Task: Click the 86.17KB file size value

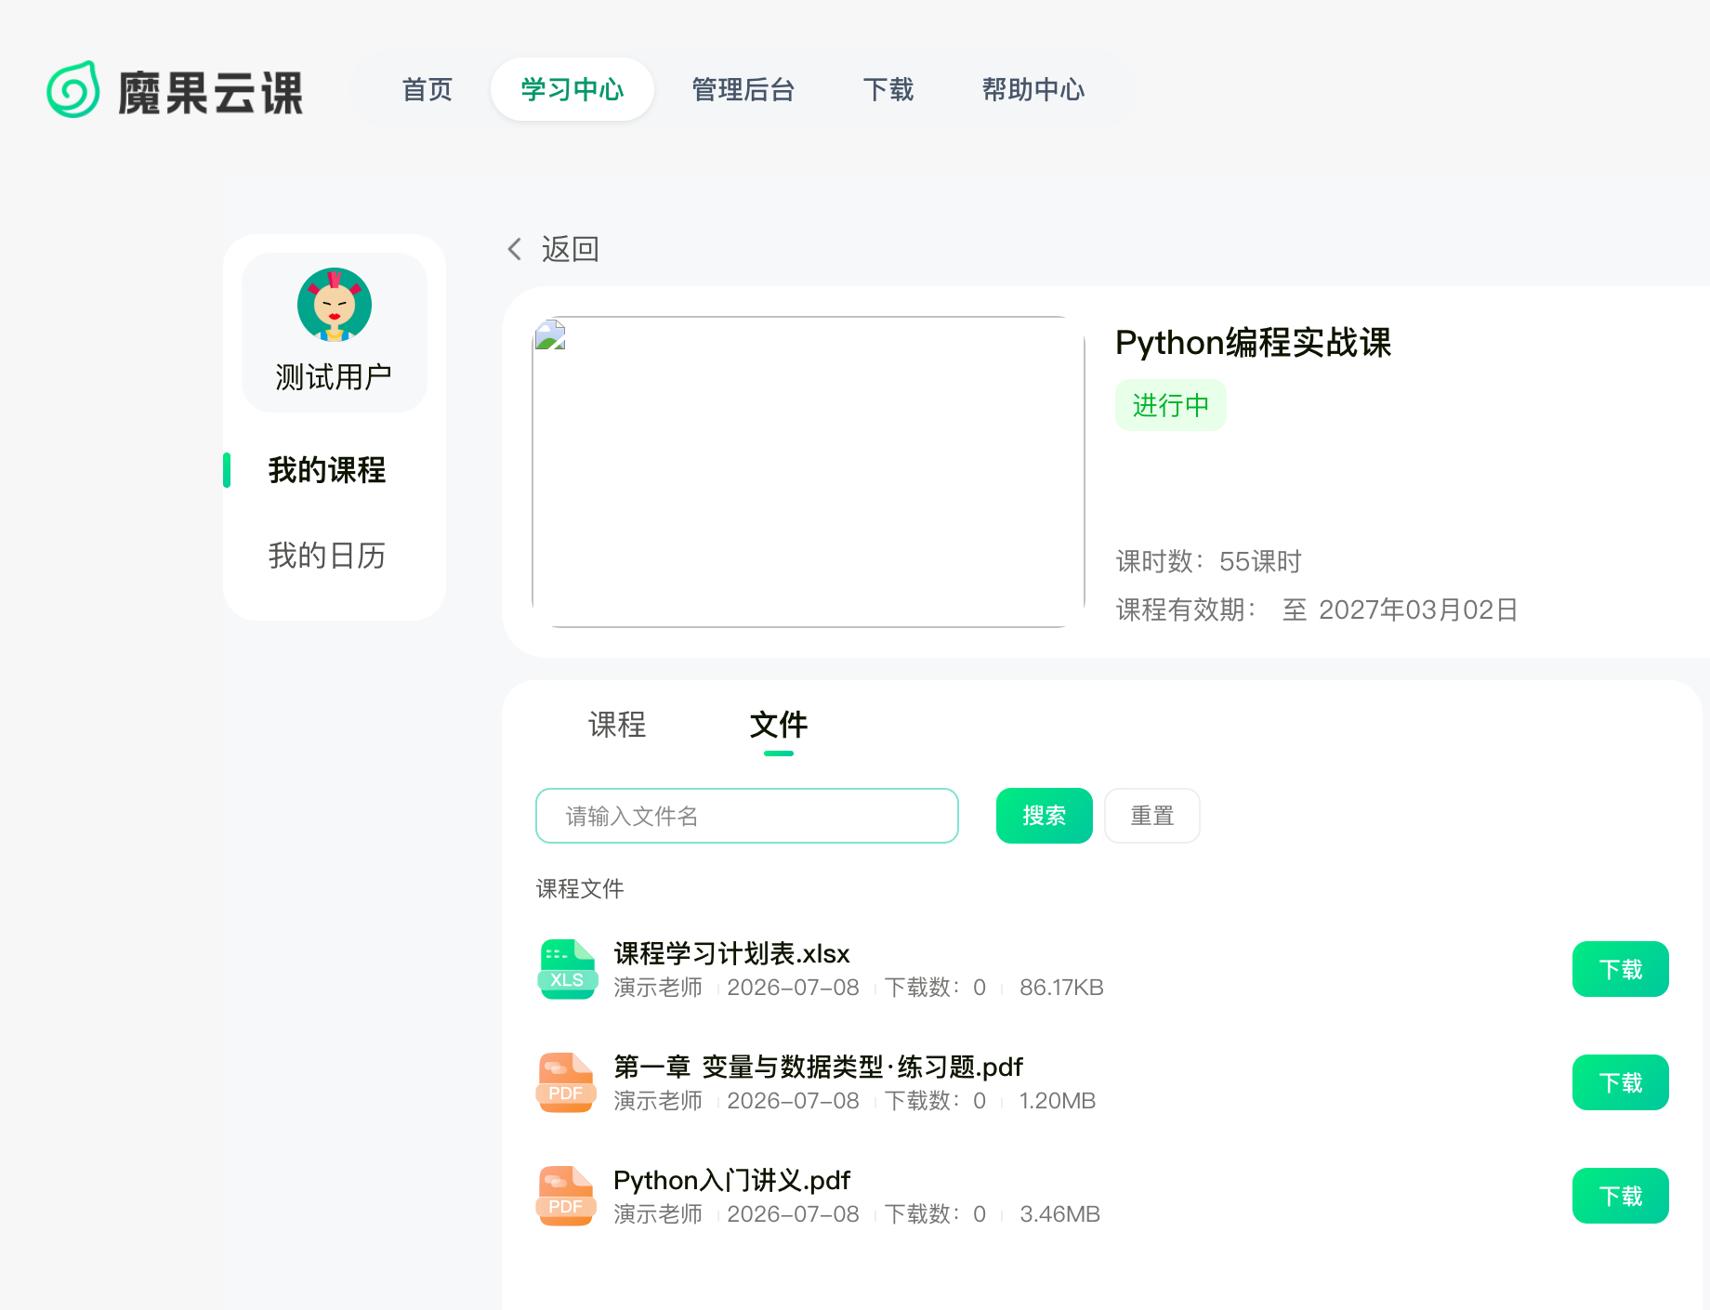Action: coord(1061,988)
